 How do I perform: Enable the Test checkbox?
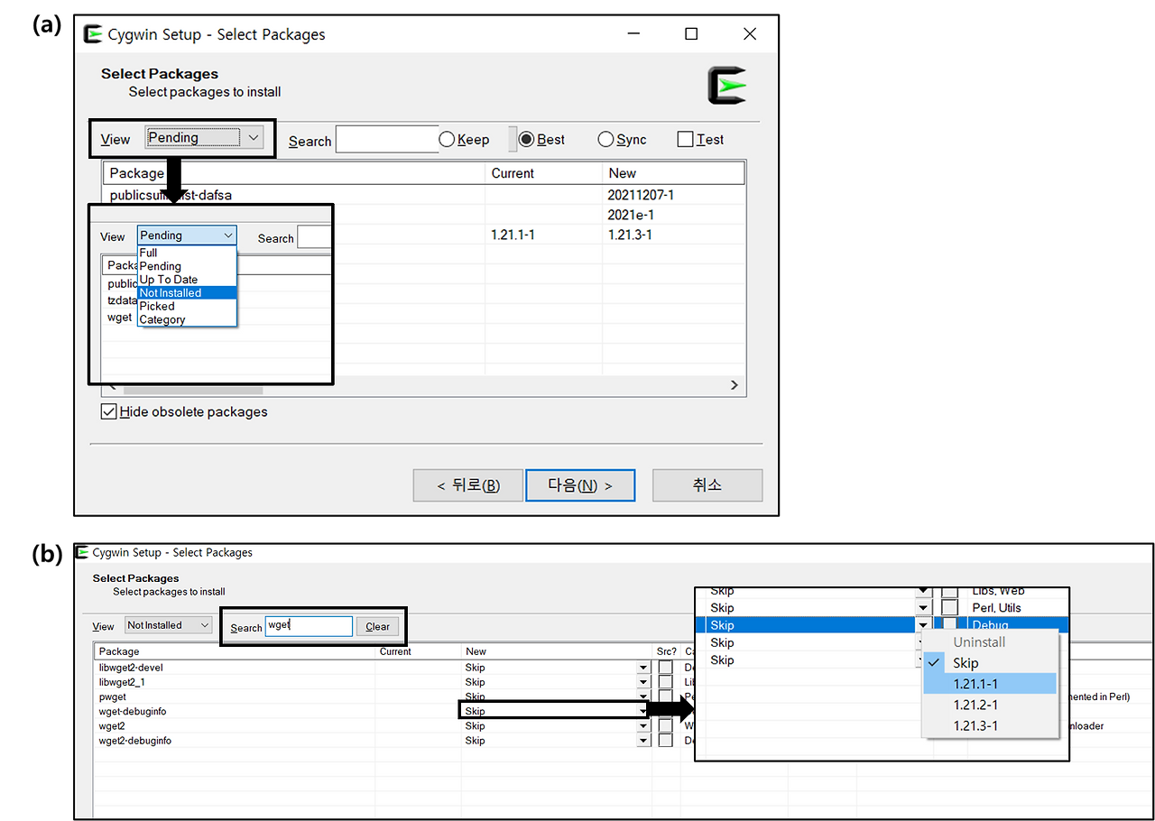(683, 139)
